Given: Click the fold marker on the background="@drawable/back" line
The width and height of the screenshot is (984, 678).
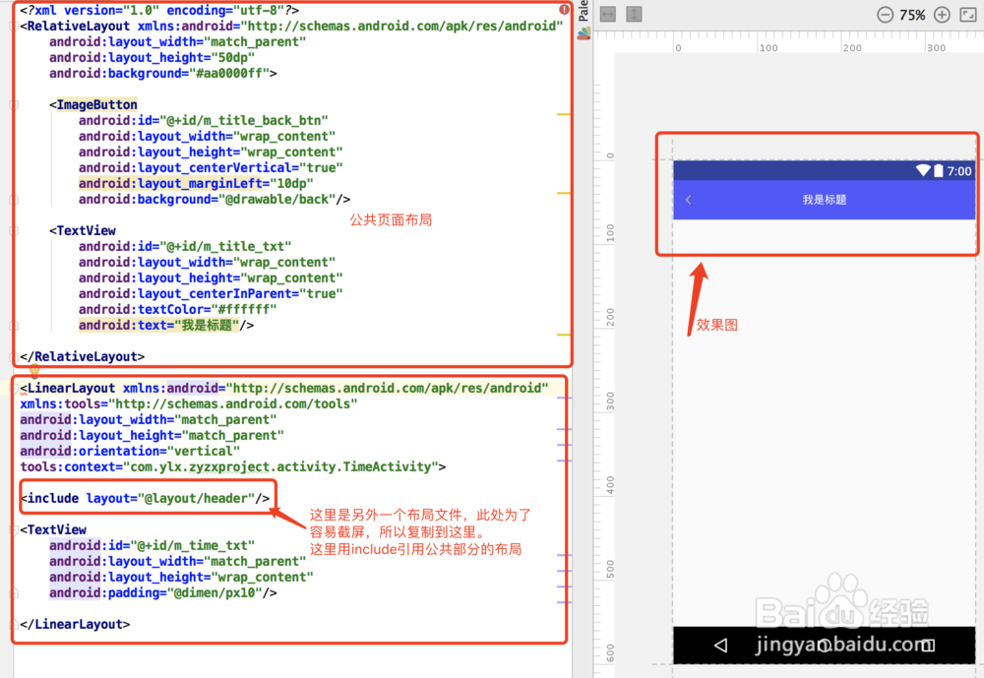Looking at the screenshot, I should coord(14,200).
